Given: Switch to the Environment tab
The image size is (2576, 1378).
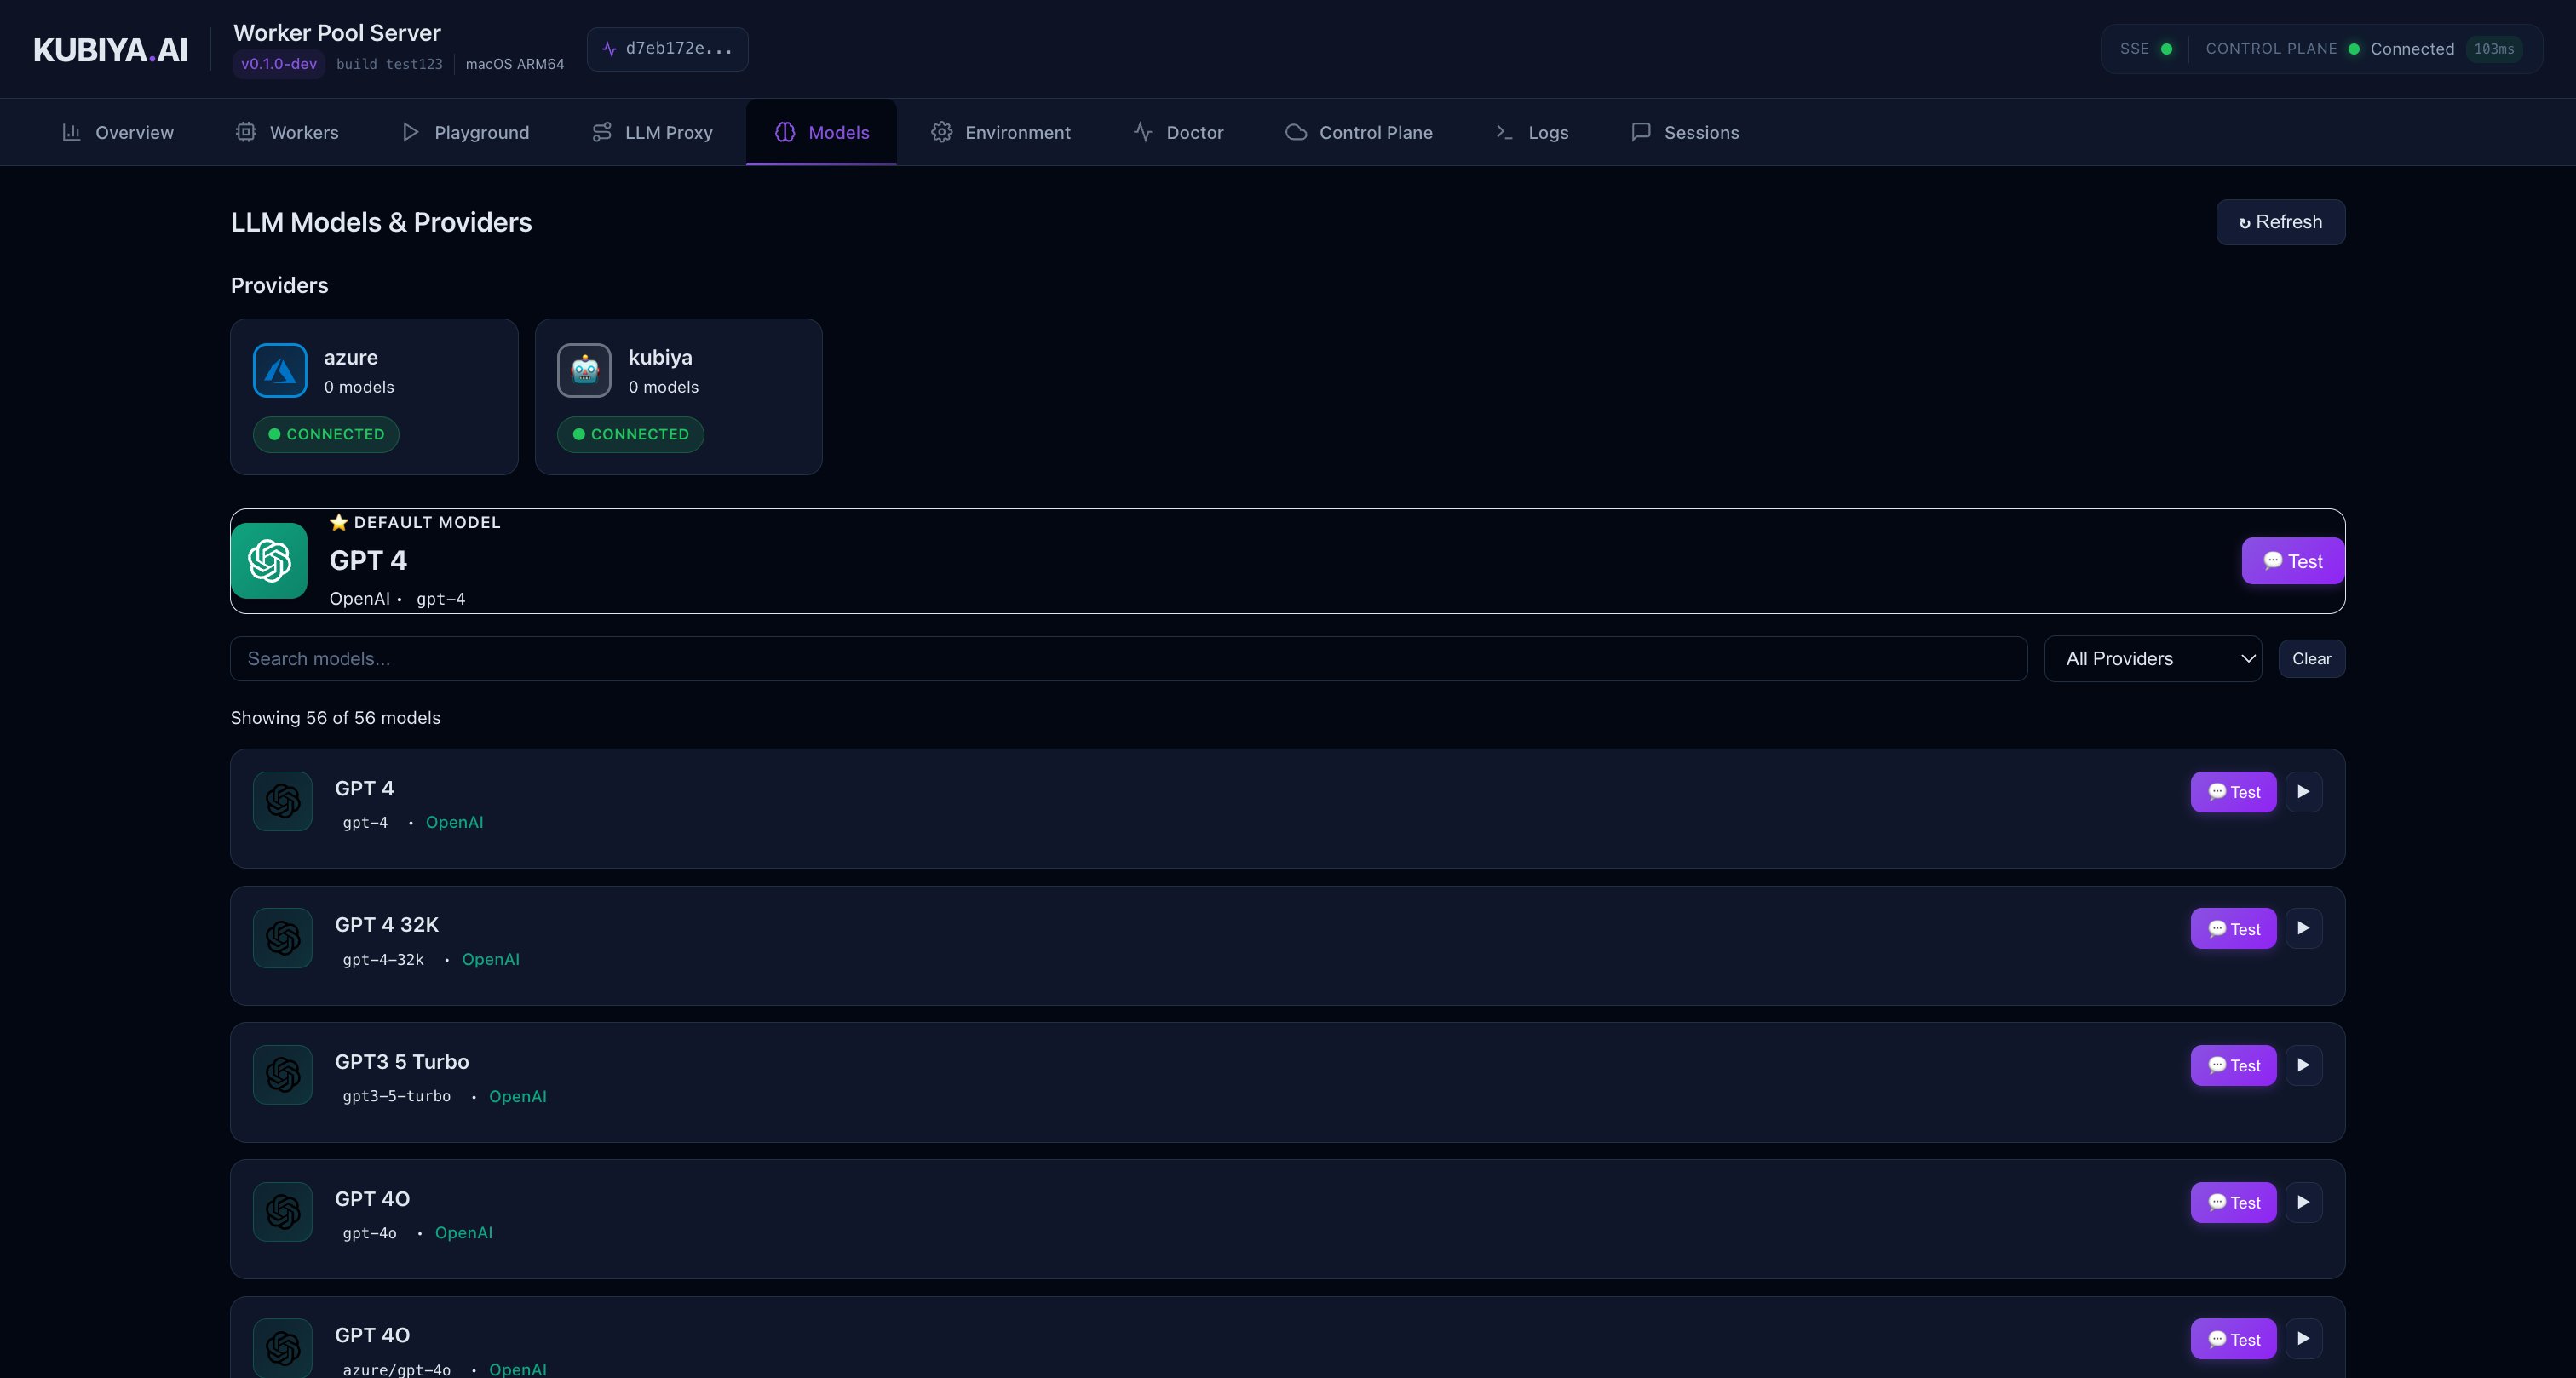Looking at the screenshot, I should [x=1000, y=132].
